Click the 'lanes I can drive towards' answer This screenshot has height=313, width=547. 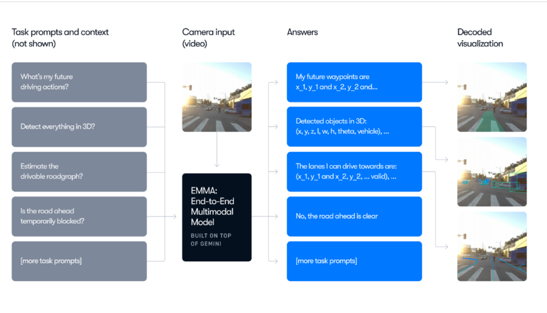click(x=354, y=171)
